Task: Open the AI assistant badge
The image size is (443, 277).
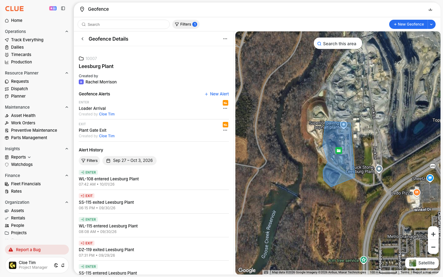Action: click(53, 9)
